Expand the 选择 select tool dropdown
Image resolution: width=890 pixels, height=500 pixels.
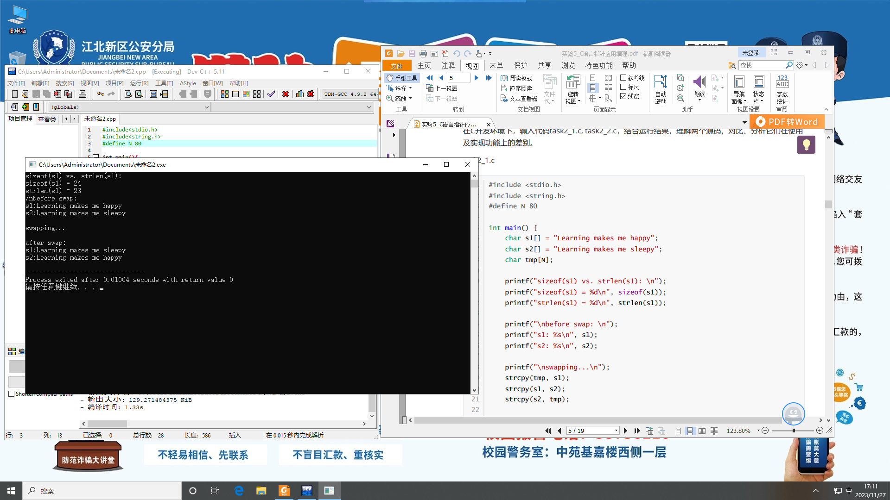coord(410,88)
